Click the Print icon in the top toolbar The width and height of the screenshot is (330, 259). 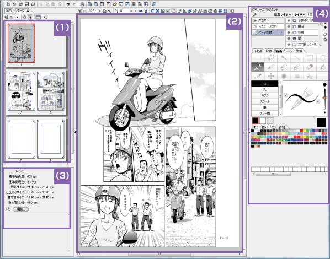[82, 4]
